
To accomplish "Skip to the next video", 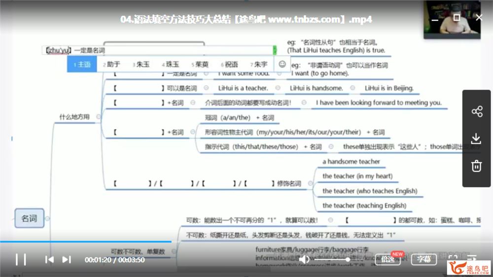I will 67,259.
